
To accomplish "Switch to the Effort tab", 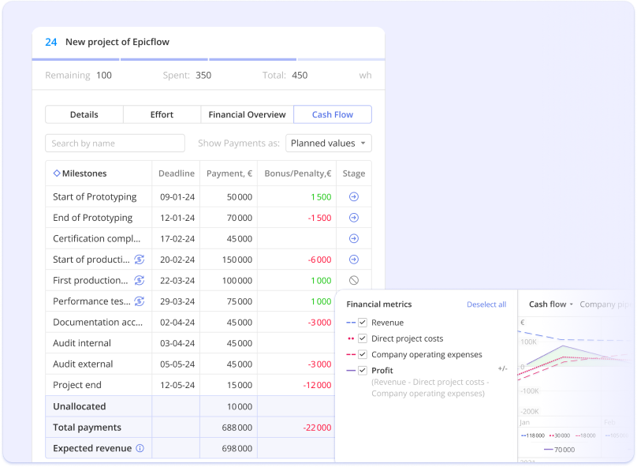I will tap(162, 114).
